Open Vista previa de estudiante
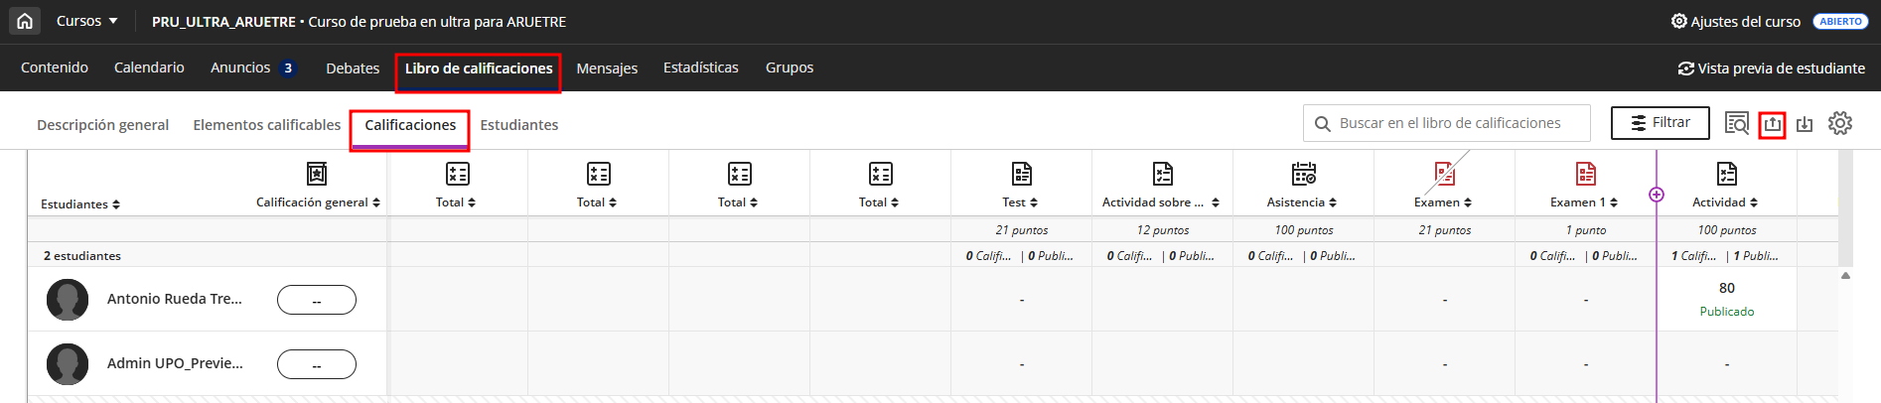The width and height of the screenshot is (1881, 403). 1771,68
